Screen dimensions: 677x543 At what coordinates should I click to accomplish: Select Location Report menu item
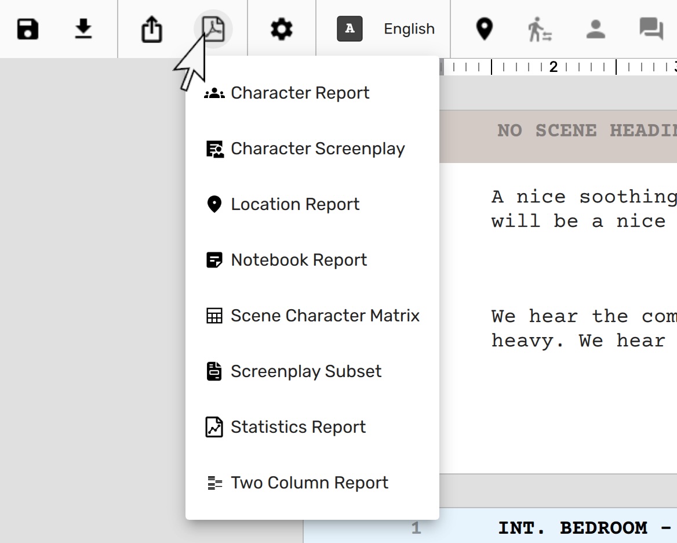(x=295, y=204)
